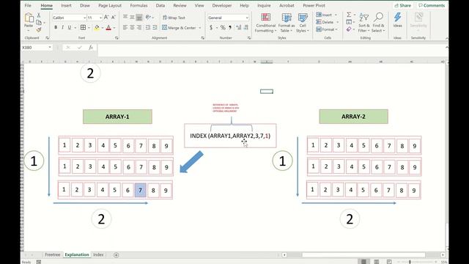Open the File menu
The width and height of the screenshot is (469, 264).
(x=28, y=5)
